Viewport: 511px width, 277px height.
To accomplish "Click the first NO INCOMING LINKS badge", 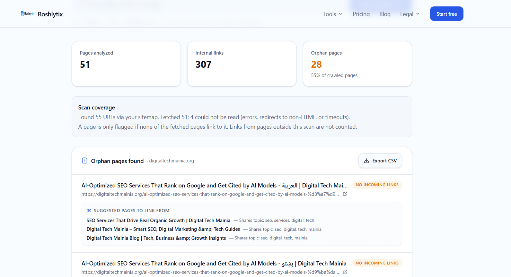I will pos(377,185).
